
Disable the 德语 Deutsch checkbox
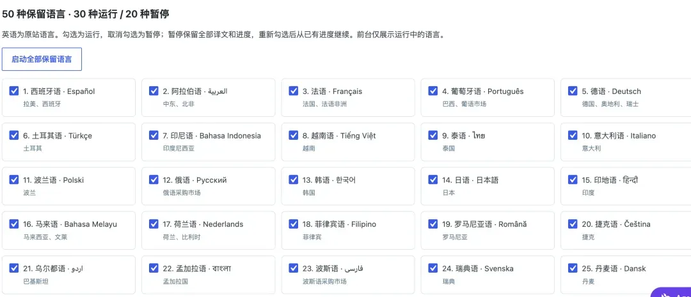coord(573,91)
